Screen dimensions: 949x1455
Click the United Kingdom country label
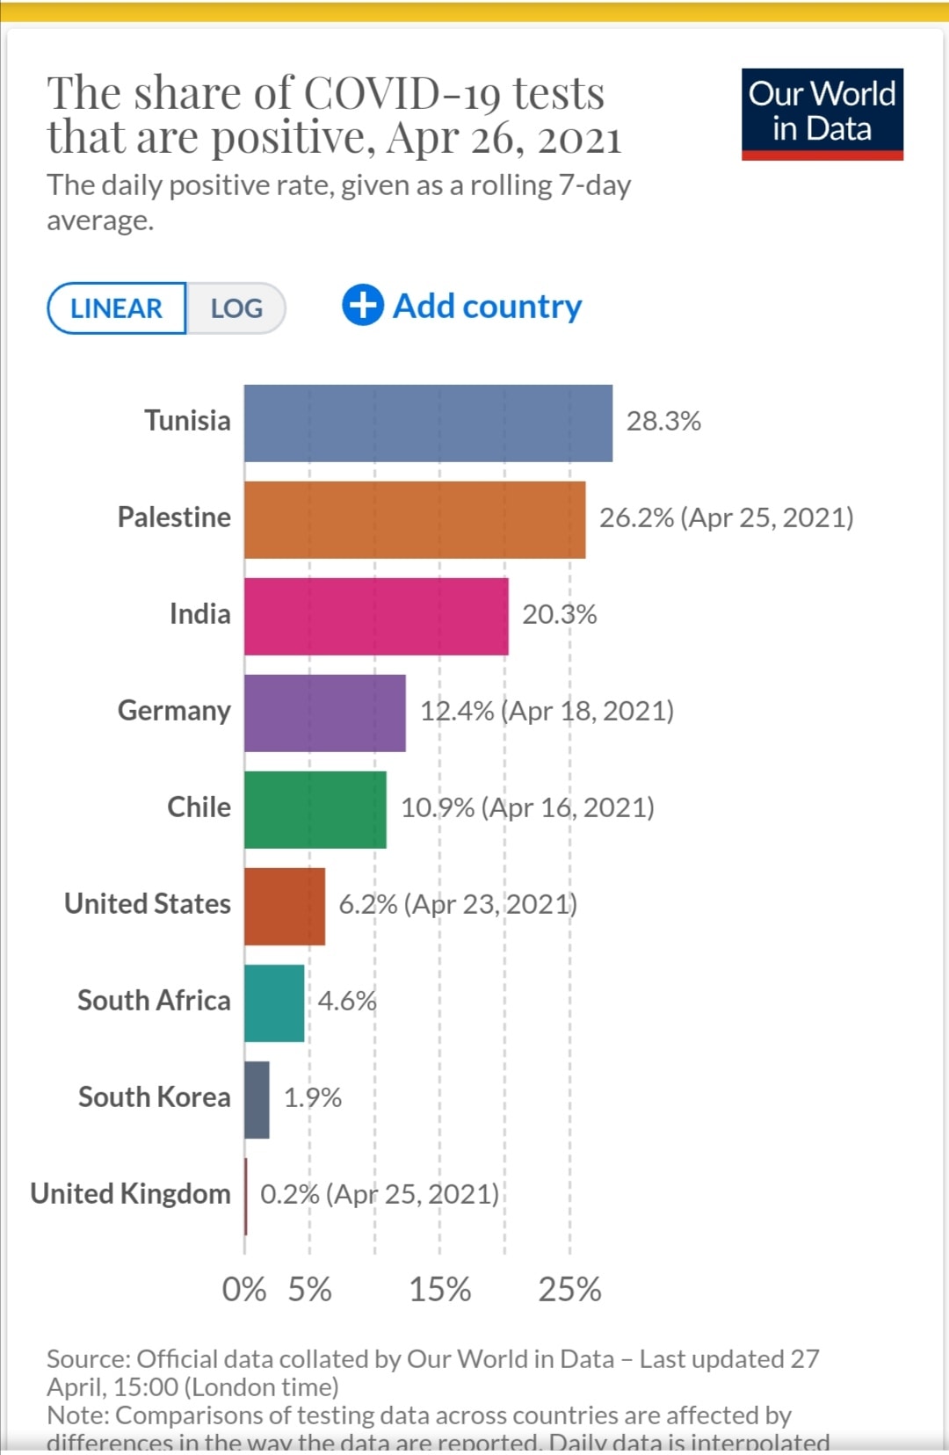[130, 1194]
